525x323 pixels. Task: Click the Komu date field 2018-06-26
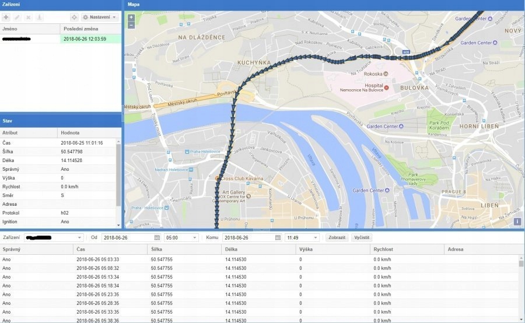point(249,238)
